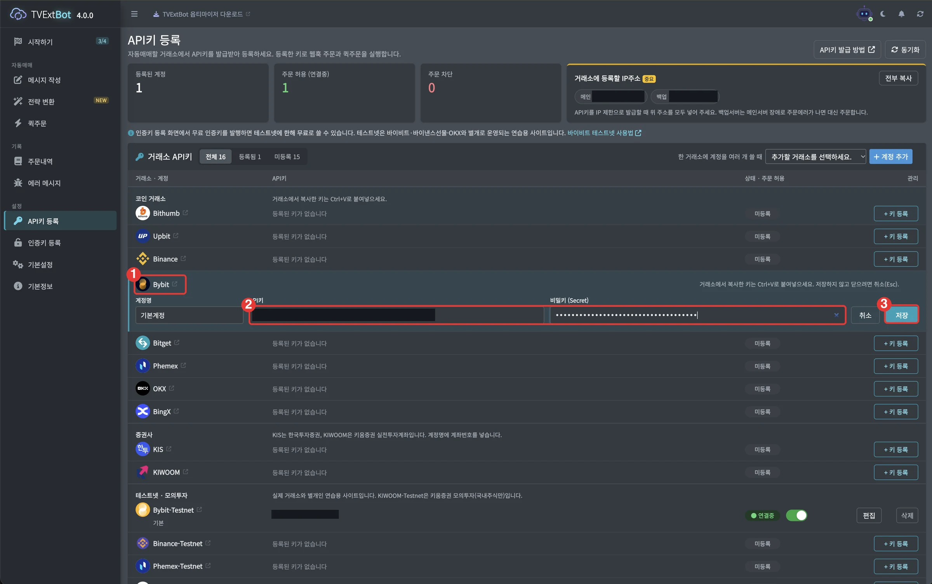Click the BingX logo icon
This screenshot has height=584, width=932.
coord(143,412)
